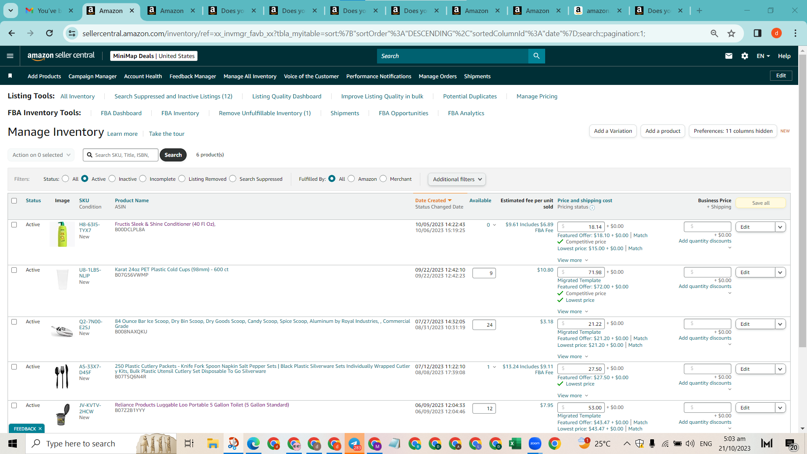Click the inventory Search button

[x=173, y=155]
